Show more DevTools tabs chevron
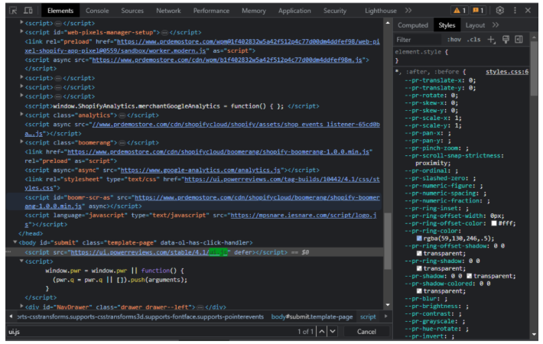The image size is (543, 344). (x=408, y=11)
